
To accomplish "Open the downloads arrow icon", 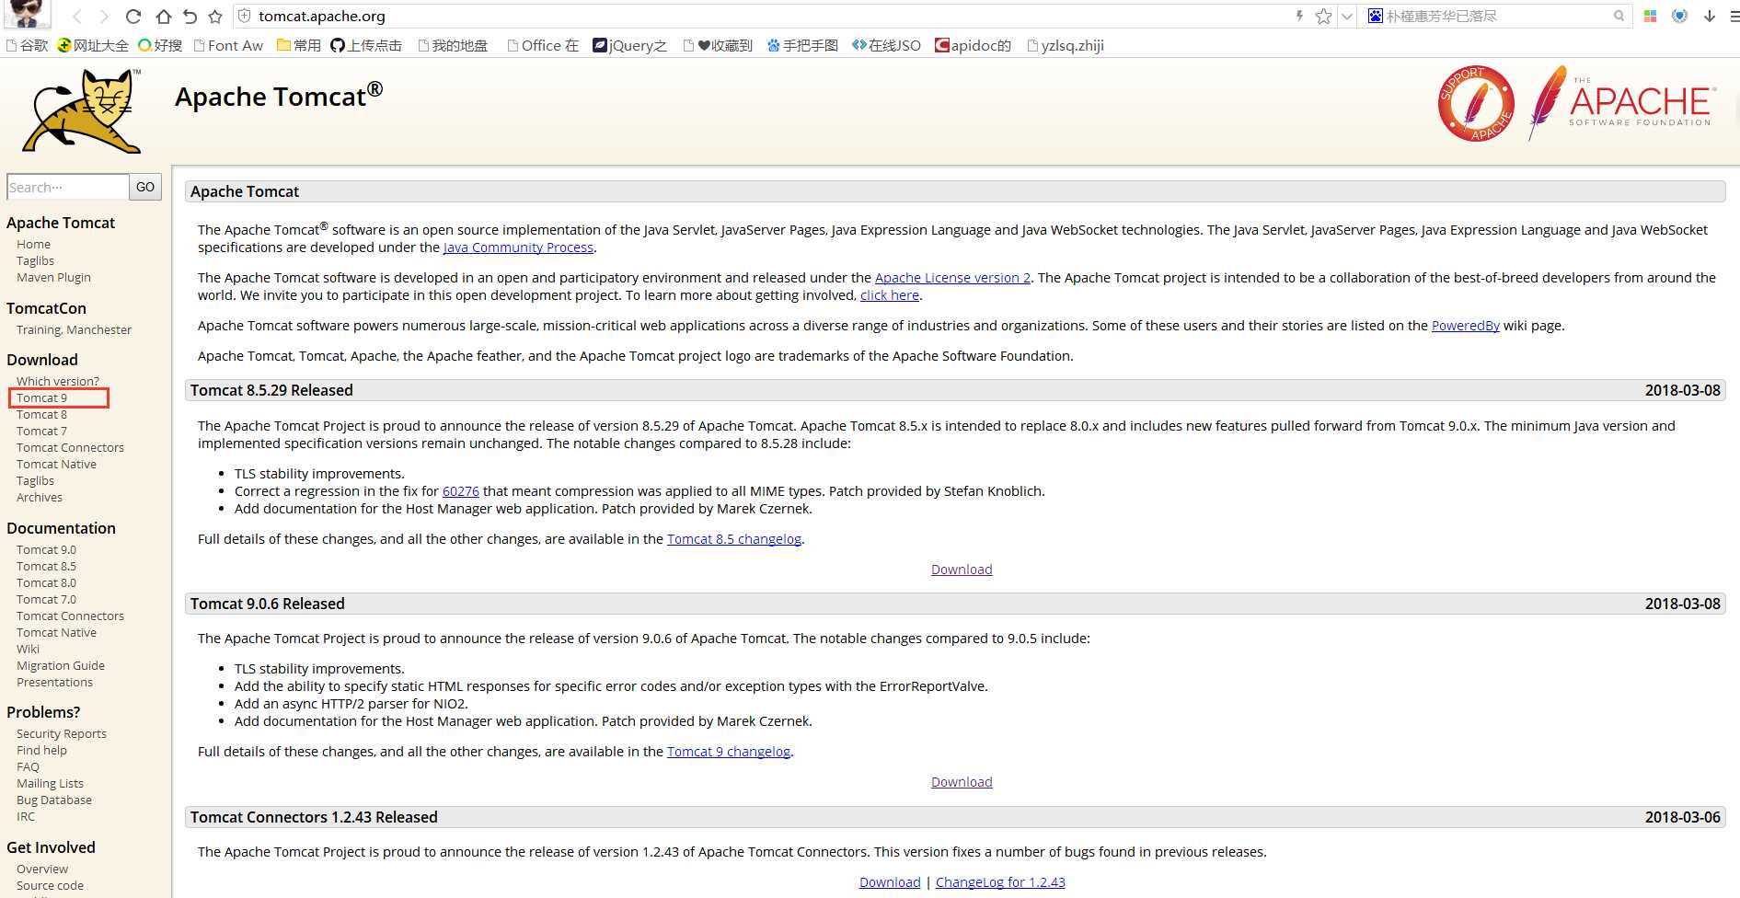I will [1710, 16].
